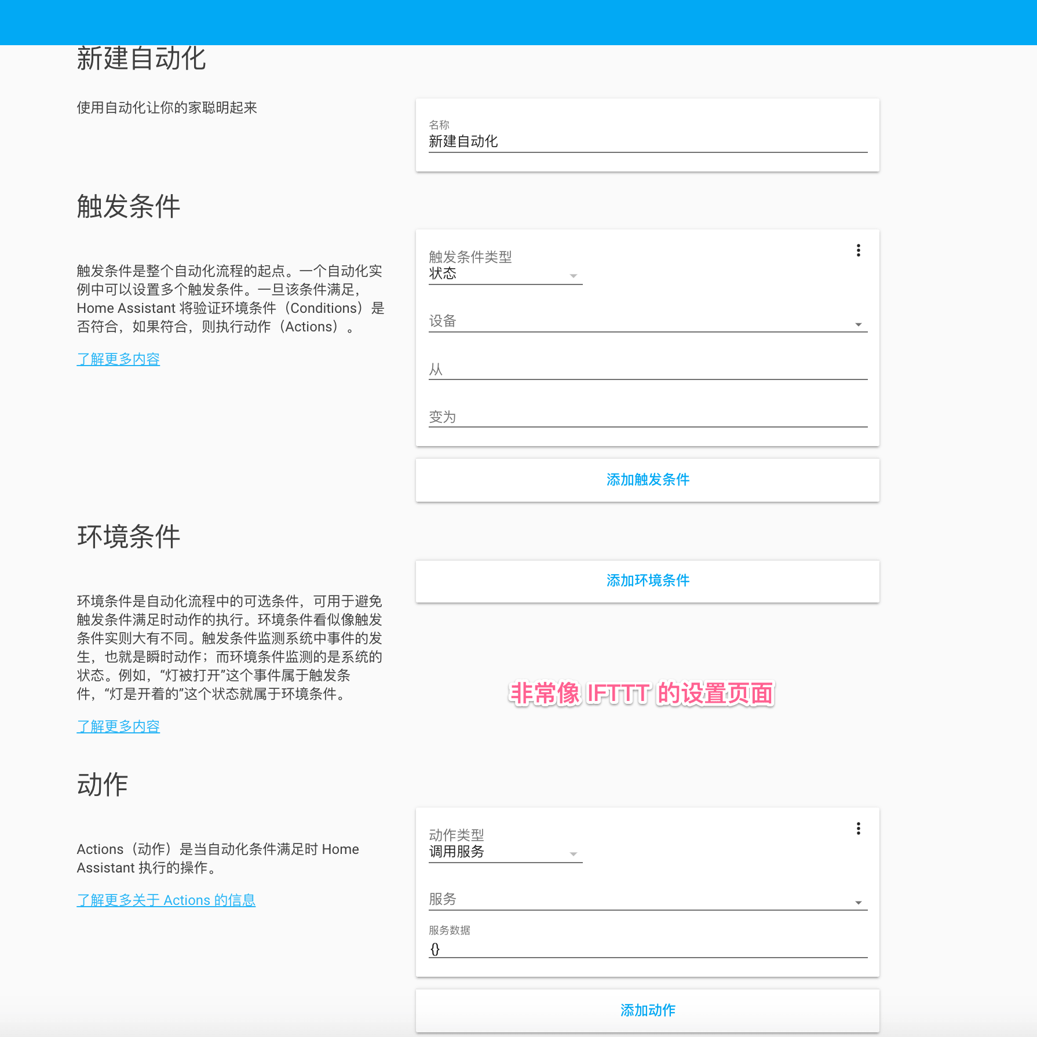The image size is (1037, 1037).
Task: Open 了解更多内容 link under trigger description
Action: (118, 359)
